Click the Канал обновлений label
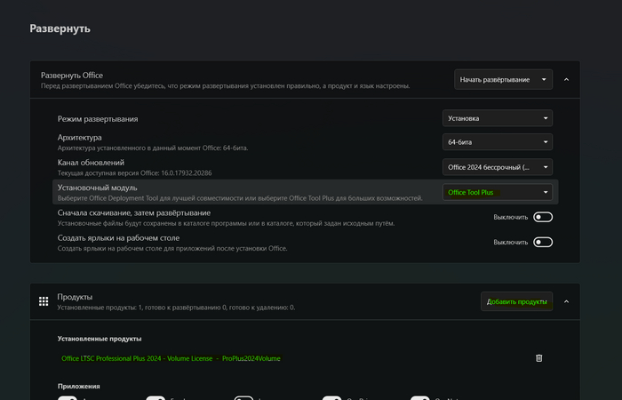622x400 pixels. (x=91, y=163)
